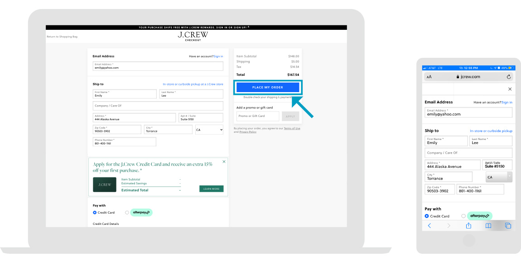Click the Apt # / Suite field on laptop
Image resolution: width=521 pixels, height=261 pixels.
(201, 117)
